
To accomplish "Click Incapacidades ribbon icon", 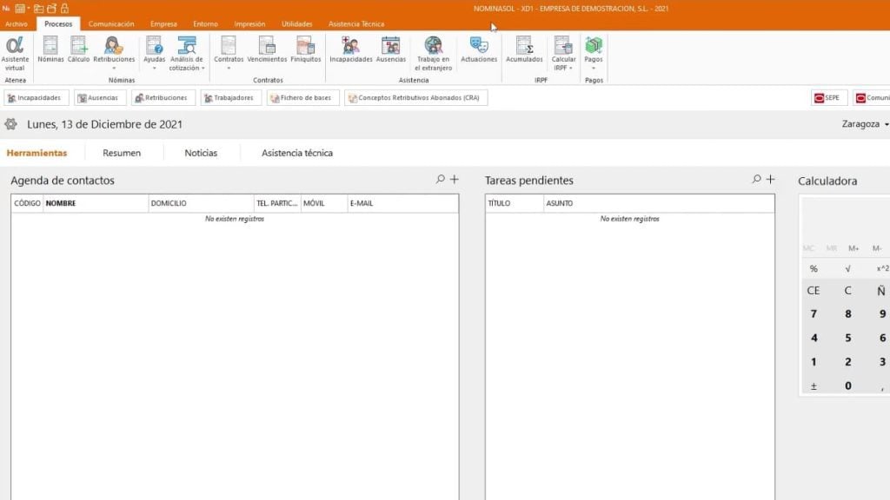I will click(x=351, y=49).
